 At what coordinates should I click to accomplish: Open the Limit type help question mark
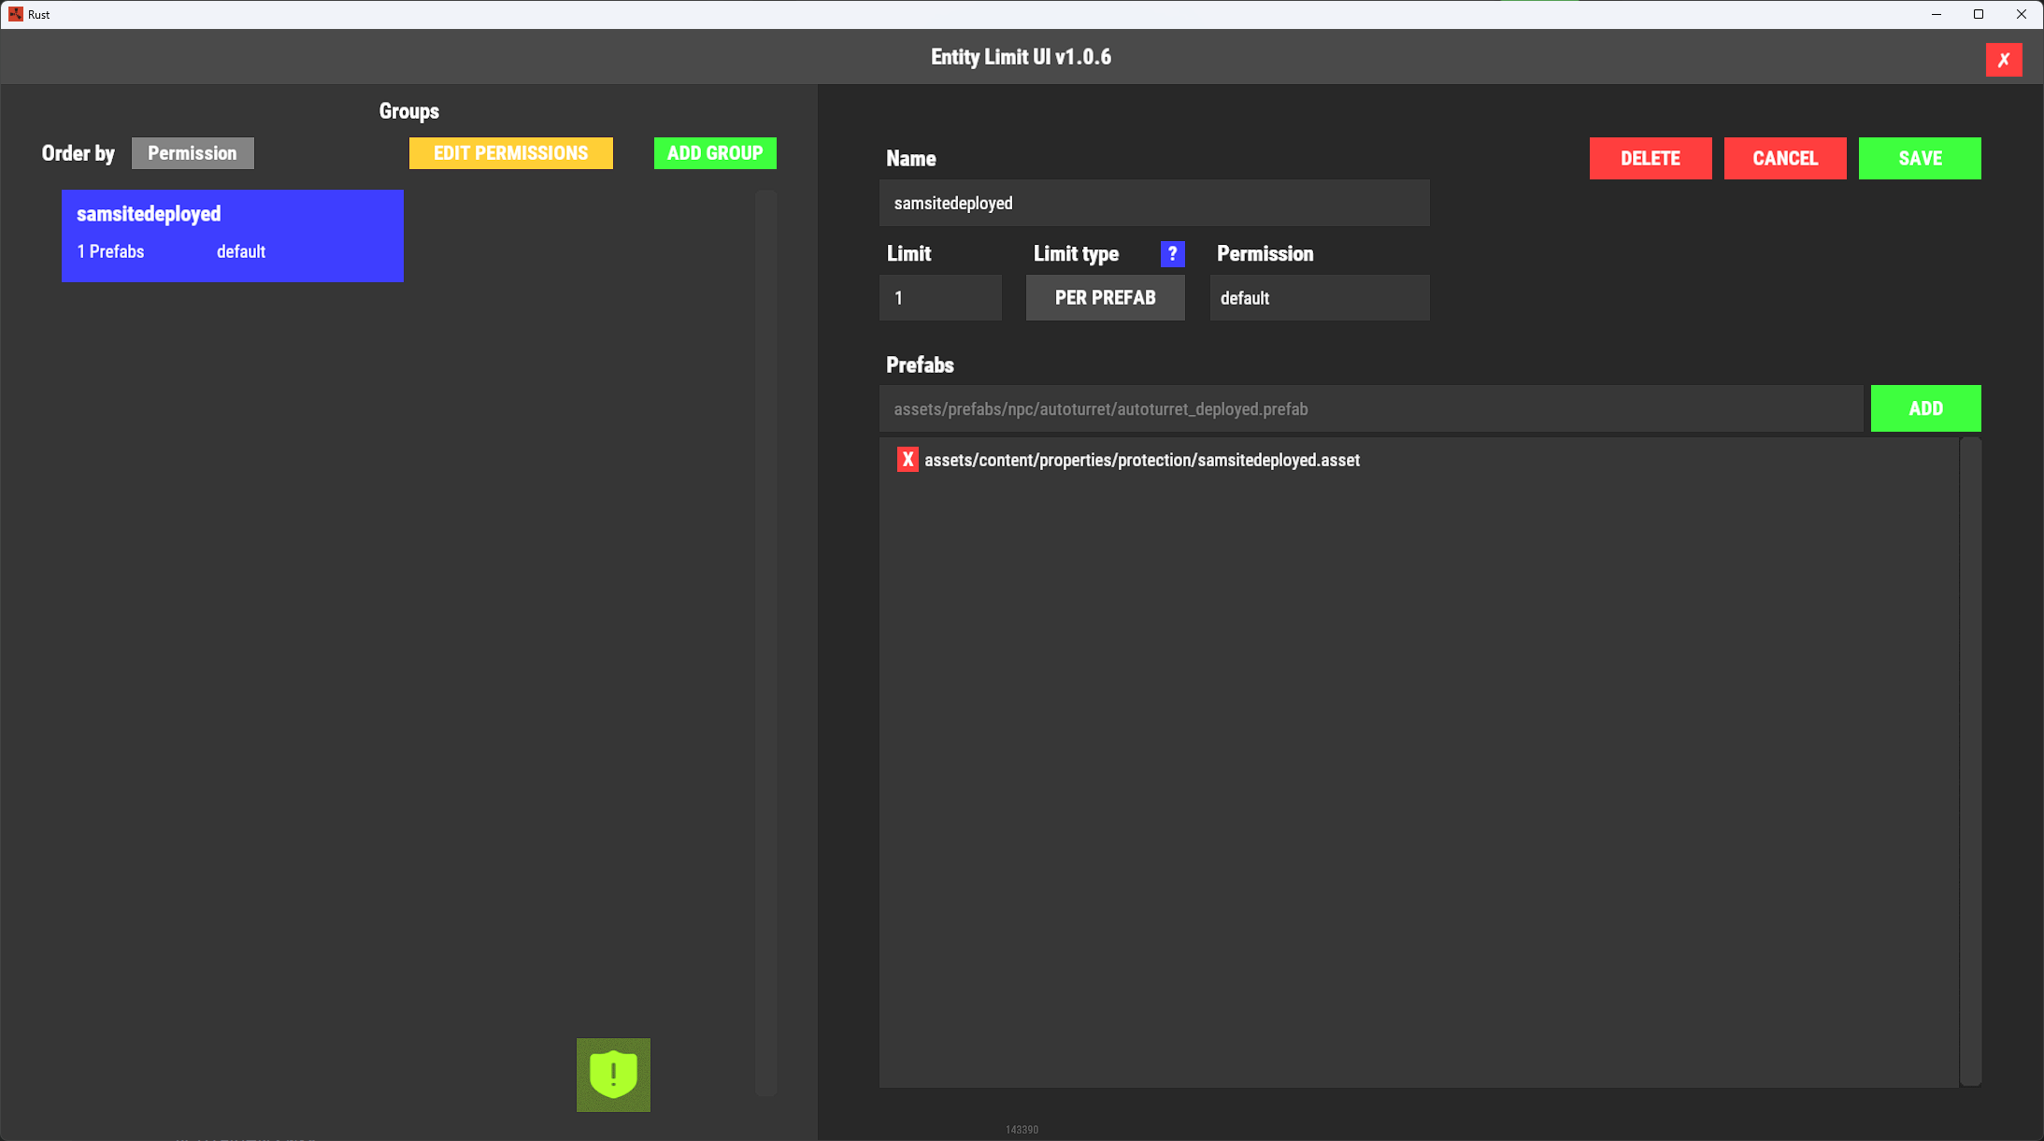coord(1172,254)
